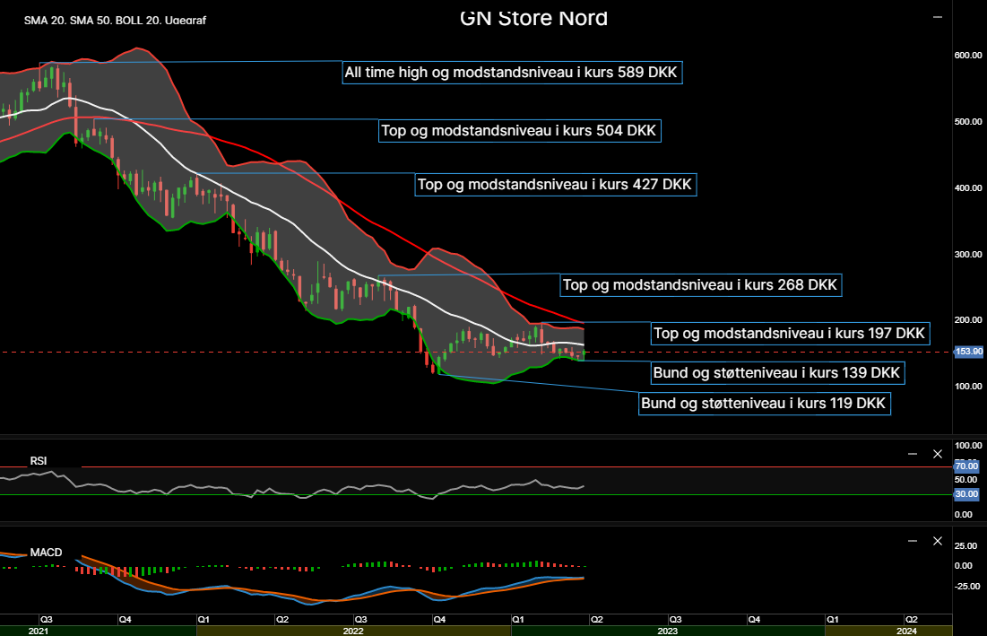Click the 600.00 price axis label

coord(968,56)
